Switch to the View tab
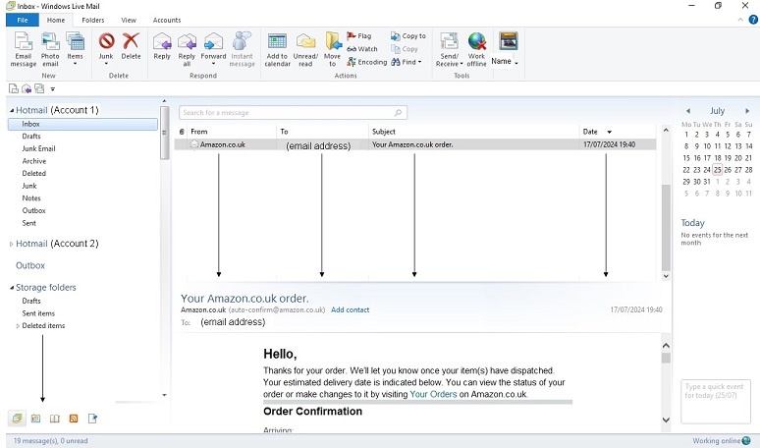Image resolution: width=760 pixels, height=448 pixels. (129, 20)
